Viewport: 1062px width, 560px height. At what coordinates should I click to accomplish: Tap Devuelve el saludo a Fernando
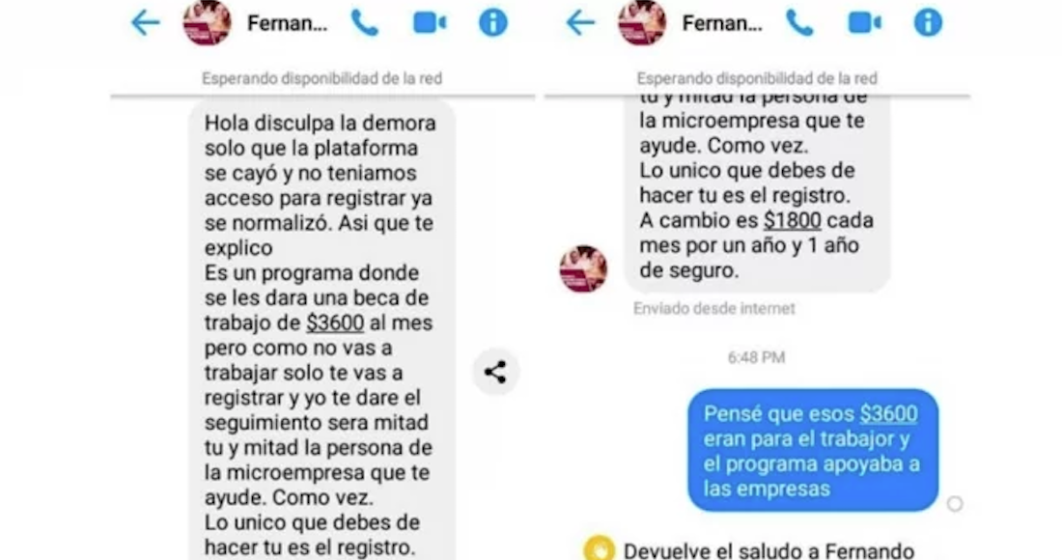click(769, 550)
